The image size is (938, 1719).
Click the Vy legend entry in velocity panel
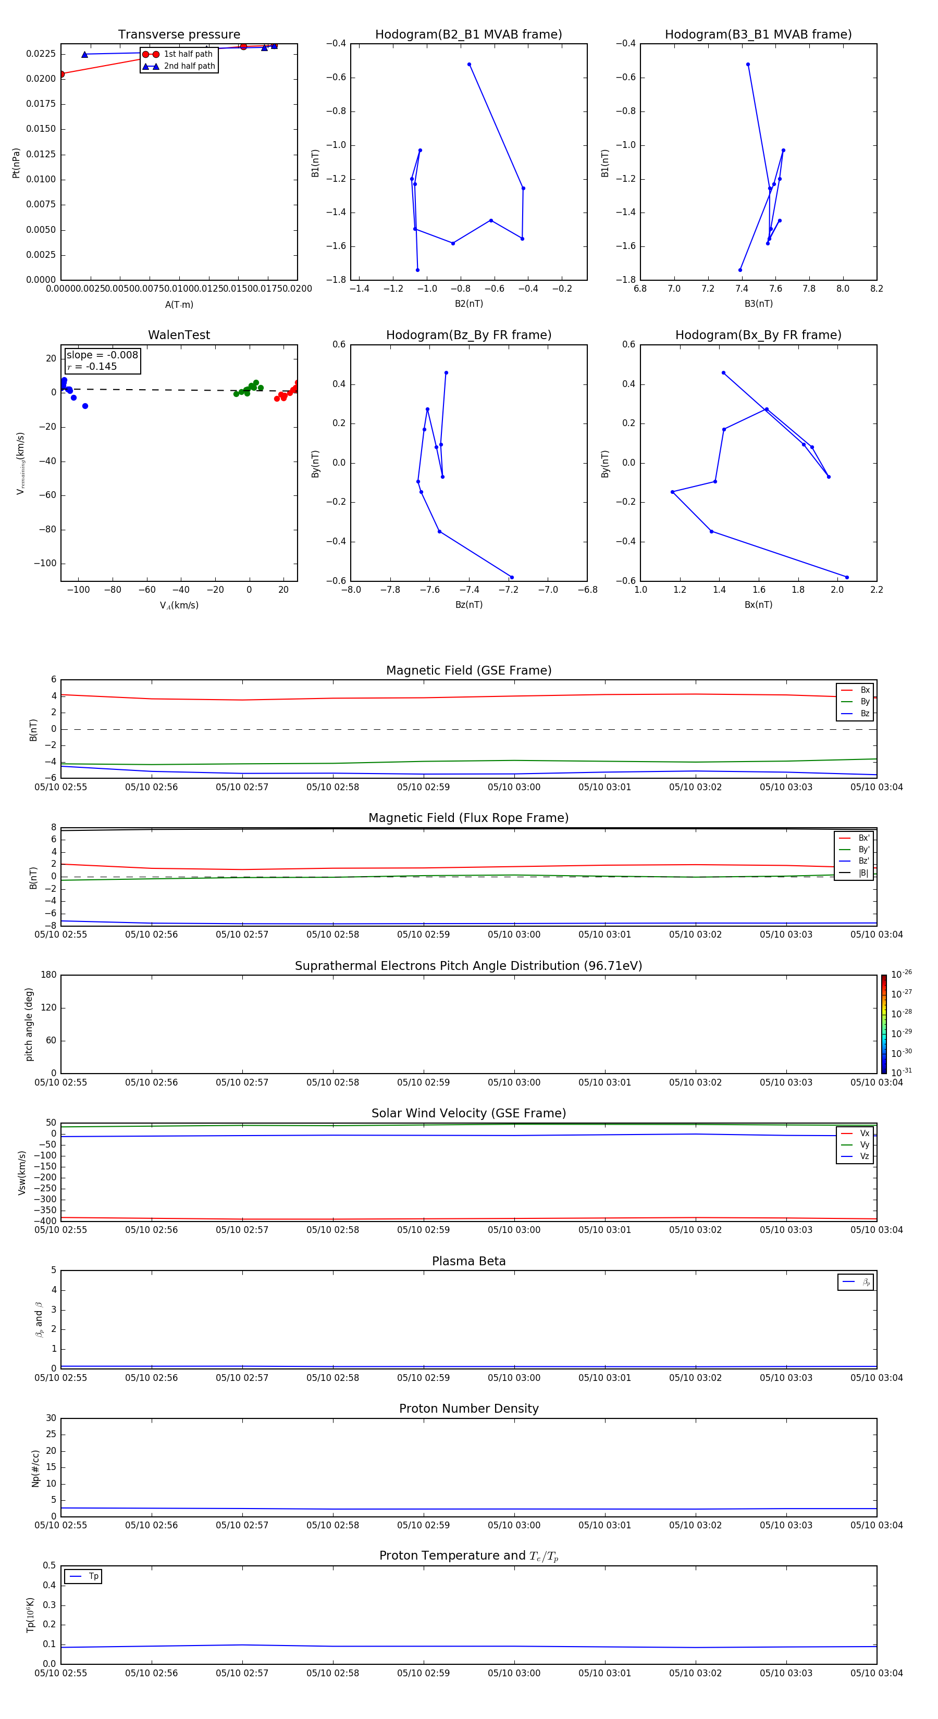[x=855, y=1145]
